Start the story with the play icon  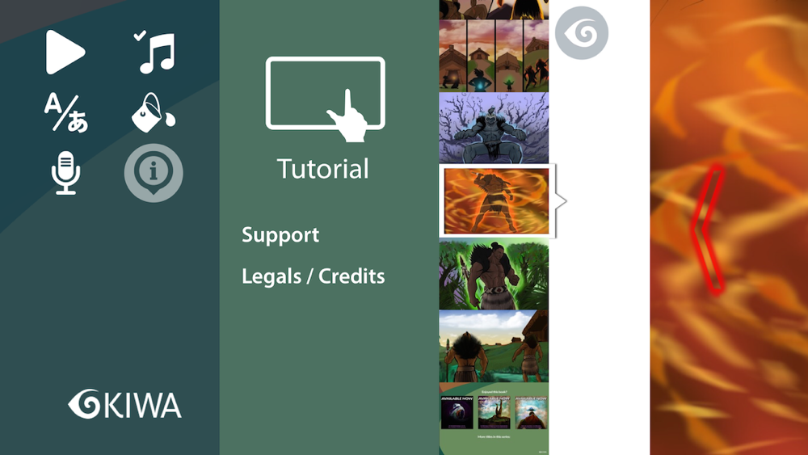coord(65,52)
